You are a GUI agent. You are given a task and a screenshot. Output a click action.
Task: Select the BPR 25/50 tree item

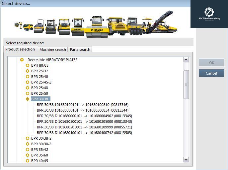click(39, 93)
